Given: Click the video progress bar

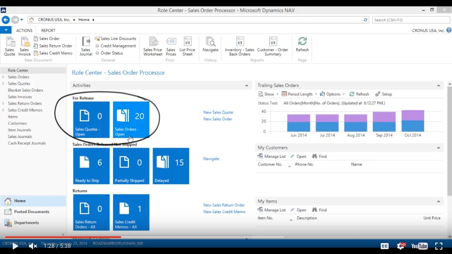Looking at the screenshot, I should (226, 237).
